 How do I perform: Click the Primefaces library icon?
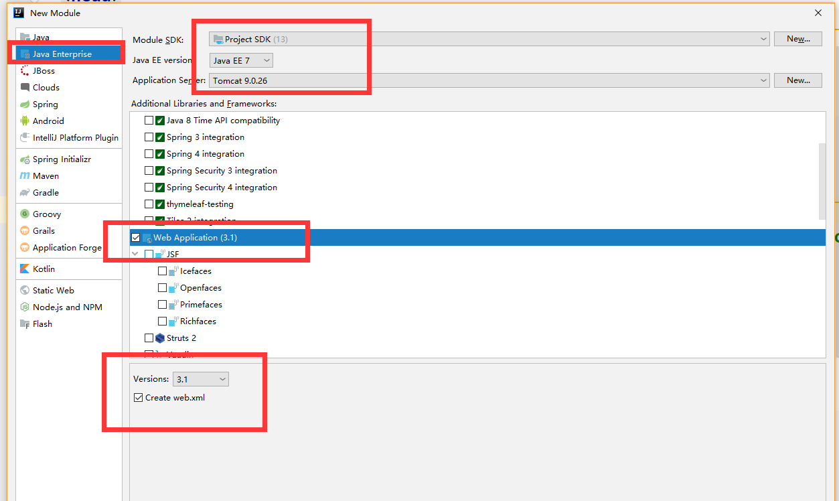click(x=173, y=305)
